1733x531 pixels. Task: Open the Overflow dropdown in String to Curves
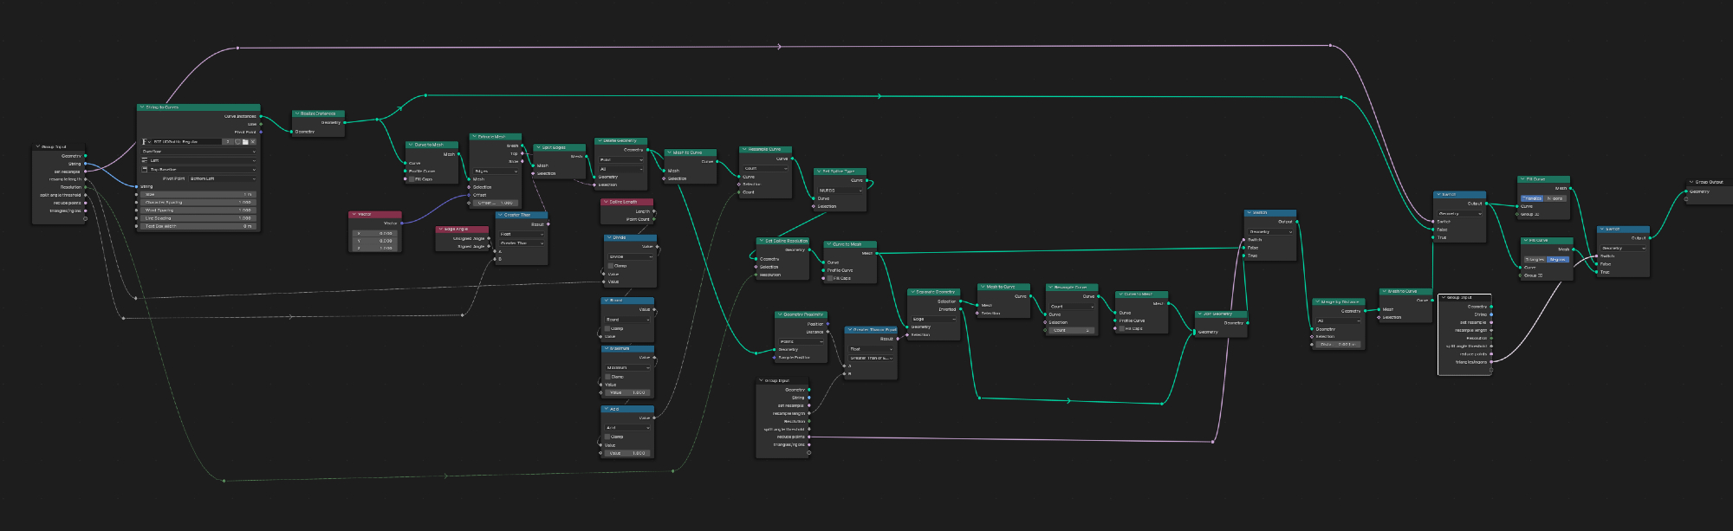click(199, 151)
